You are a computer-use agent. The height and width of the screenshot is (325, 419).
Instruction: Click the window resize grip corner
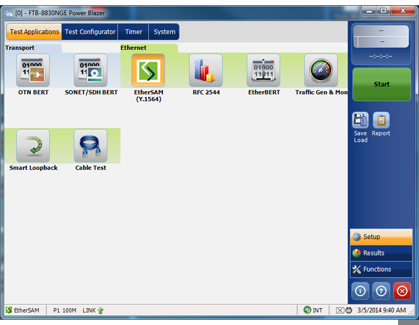coord(412,312)
